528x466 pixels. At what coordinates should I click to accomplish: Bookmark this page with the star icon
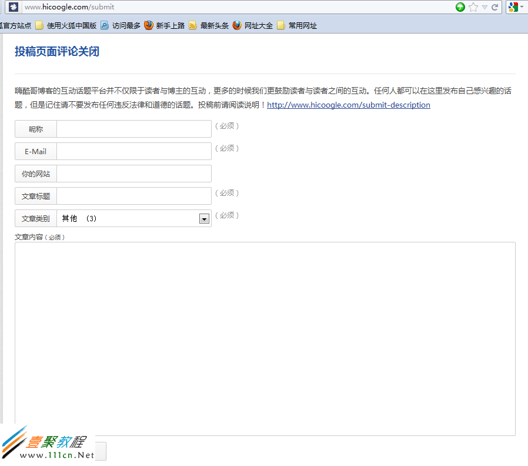point(473,7)
